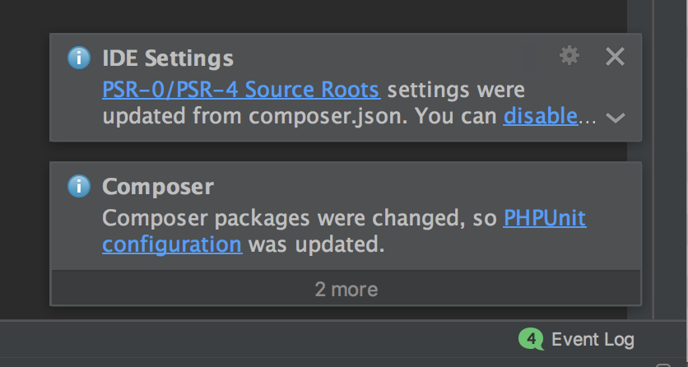Expand the IDE Settings notification chevron
This screenshot has height=367, width=688.
[x=615, y=118]
